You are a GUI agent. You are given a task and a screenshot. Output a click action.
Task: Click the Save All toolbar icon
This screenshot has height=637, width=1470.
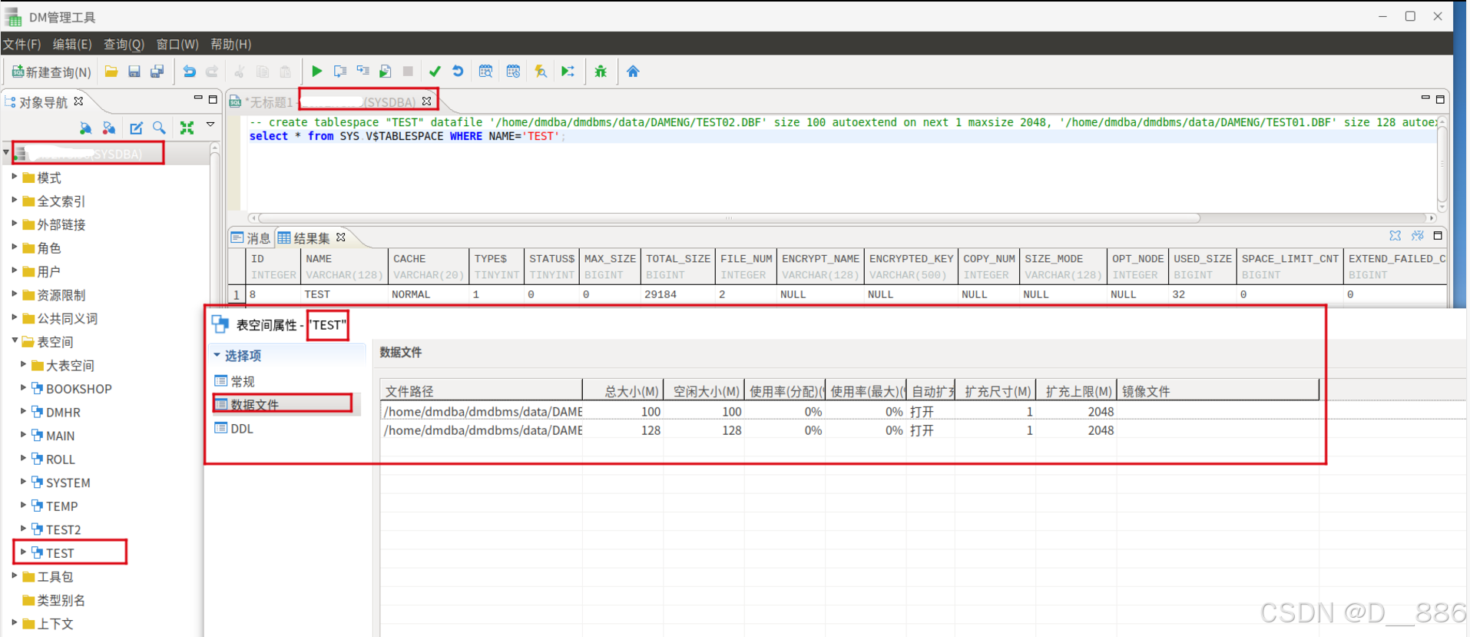coord(157,71)
